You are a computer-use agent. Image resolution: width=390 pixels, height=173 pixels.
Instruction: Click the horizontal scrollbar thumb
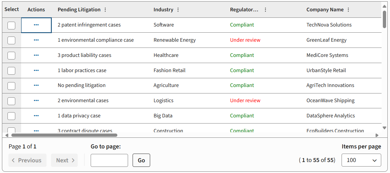coord(64,135)
